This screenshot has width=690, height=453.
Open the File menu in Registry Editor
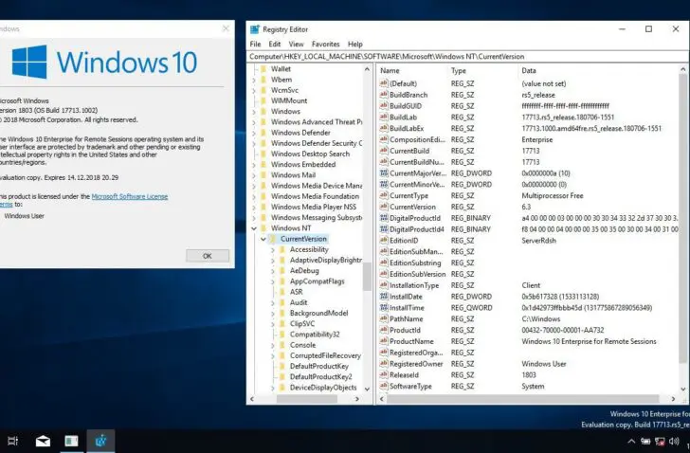coord(255,44)
